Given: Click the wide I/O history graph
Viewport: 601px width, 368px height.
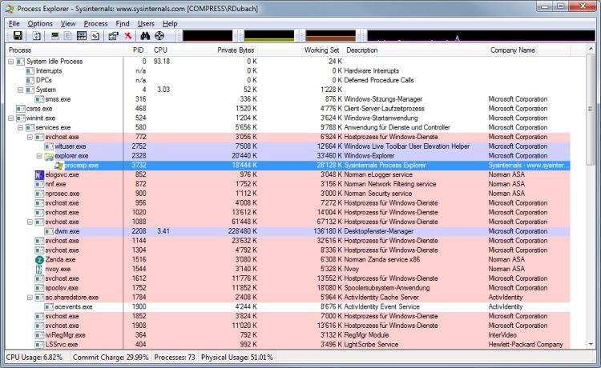Looking at the screenshot, I should click(481, 35).
